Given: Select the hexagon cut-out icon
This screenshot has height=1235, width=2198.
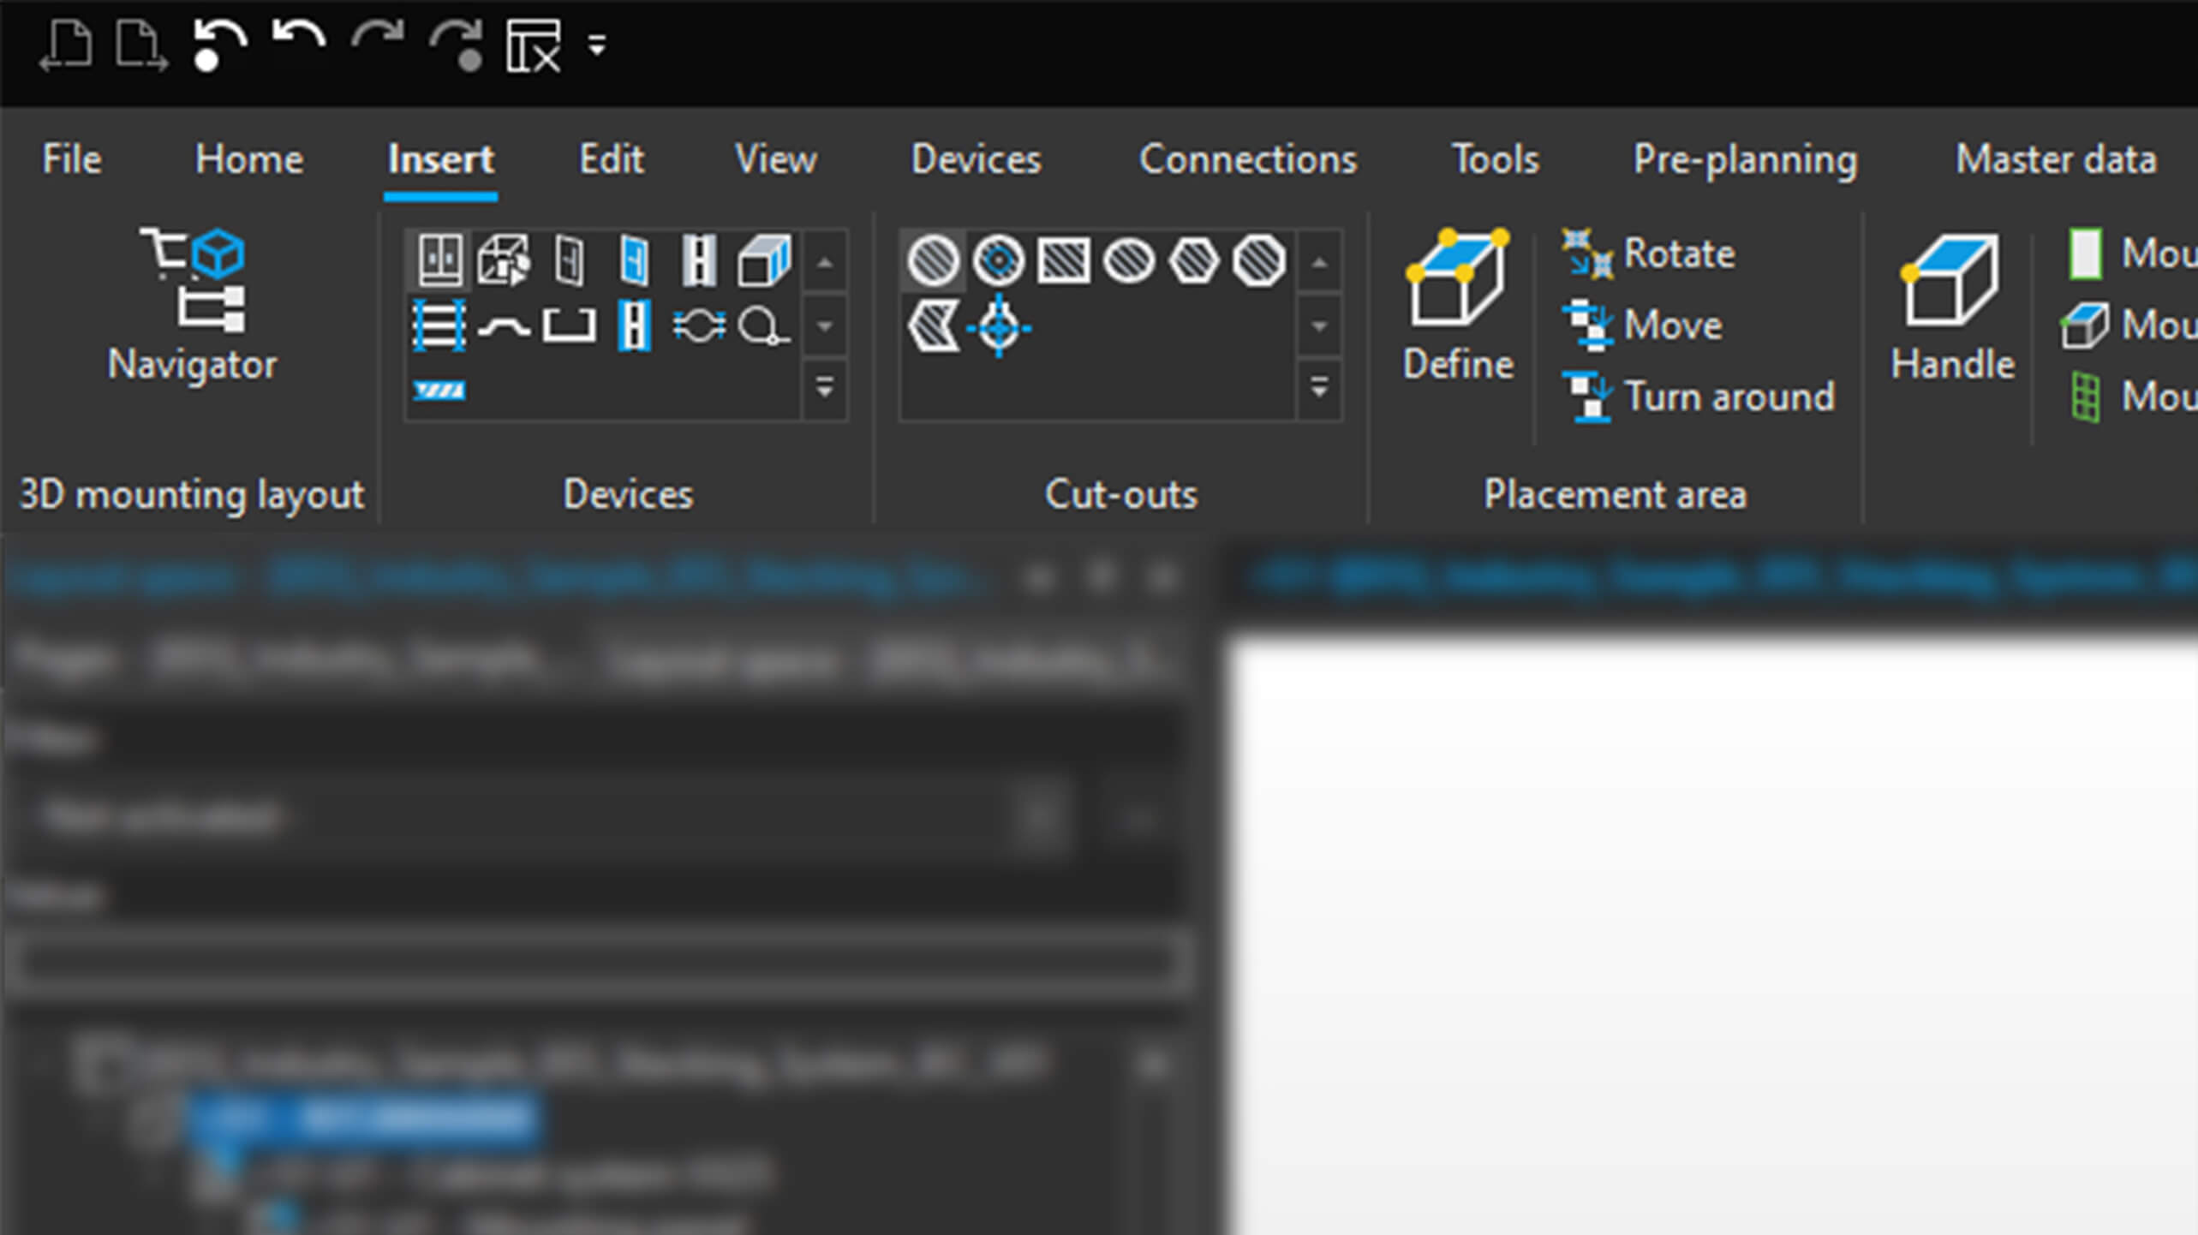Looking at the screenshot, I should point(1193,260).
